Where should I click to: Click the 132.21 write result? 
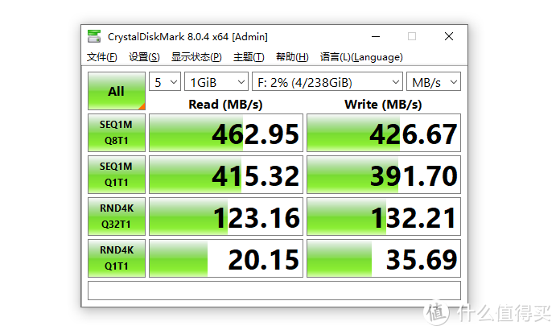pos(384,216)
